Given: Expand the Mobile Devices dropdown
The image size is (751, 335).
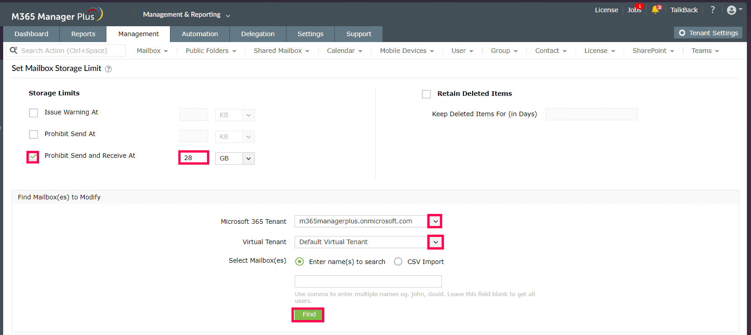Looking at the screenshot, I should pos(407,51).
